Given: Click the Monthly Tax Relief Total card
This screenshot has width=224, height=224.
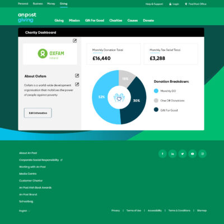Looking at the screenshot, I should pos(171,54).
